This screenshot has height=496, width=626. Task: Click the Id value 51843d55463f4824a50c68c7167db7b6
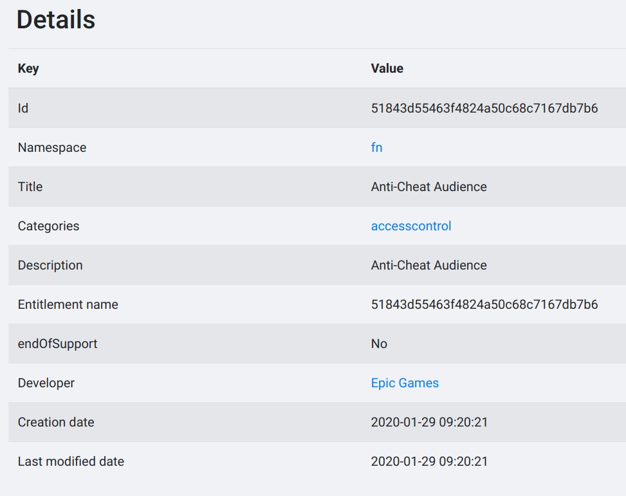point(484,108)
